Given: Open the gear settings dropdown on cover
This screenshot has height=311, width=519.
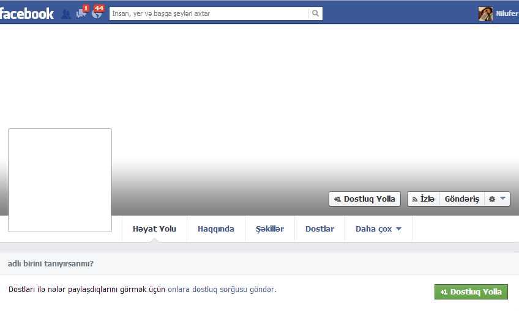Looking at the screenshot, I should pyautogui.click(x=496, y=199).
